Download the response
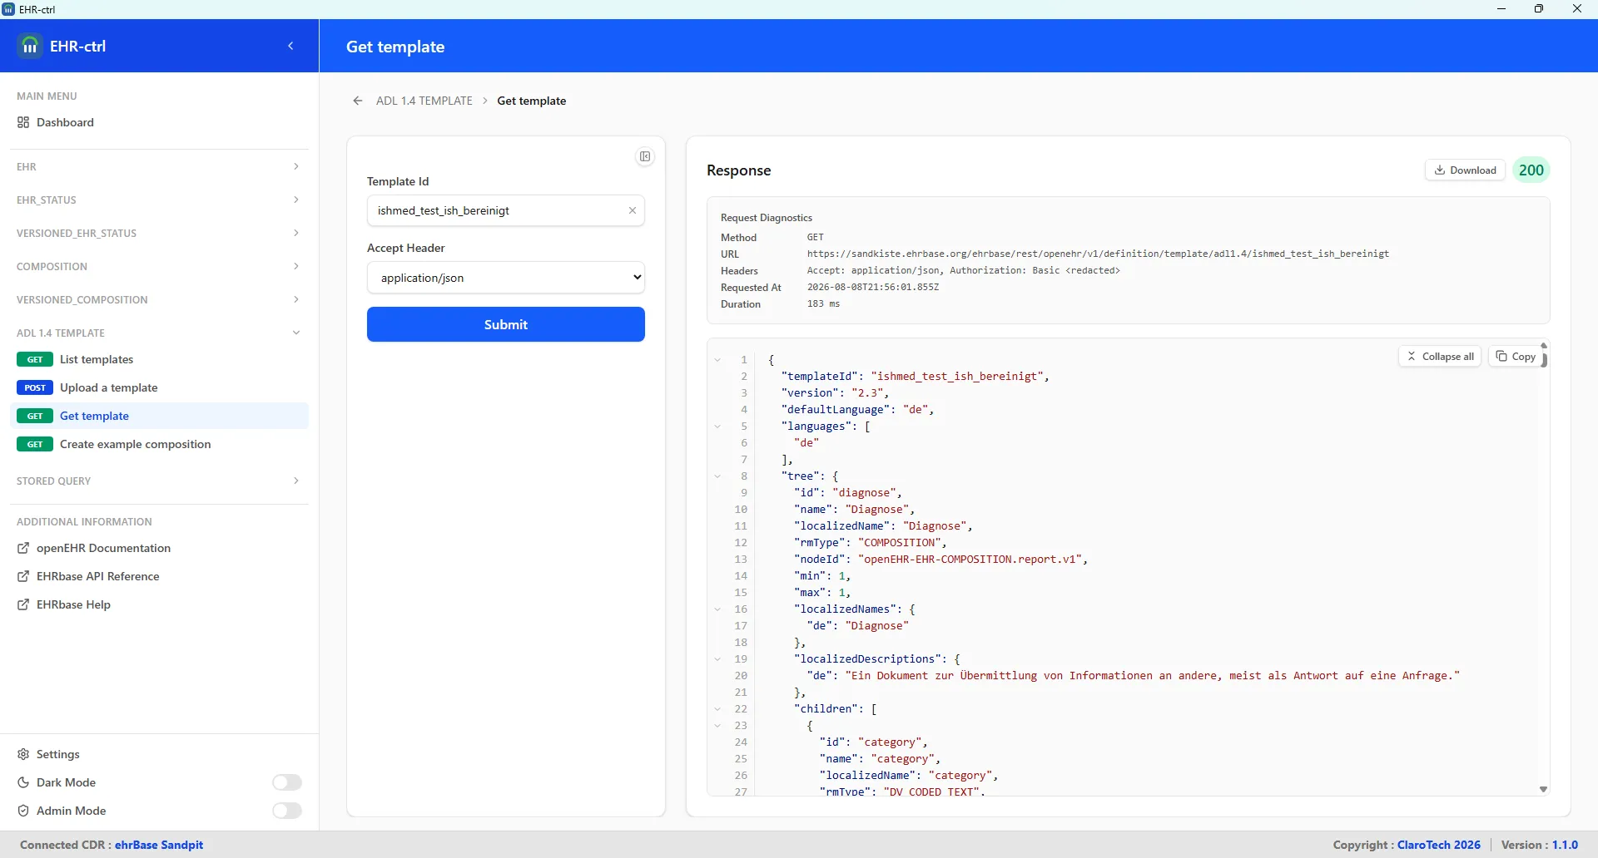 [1465, 170]
